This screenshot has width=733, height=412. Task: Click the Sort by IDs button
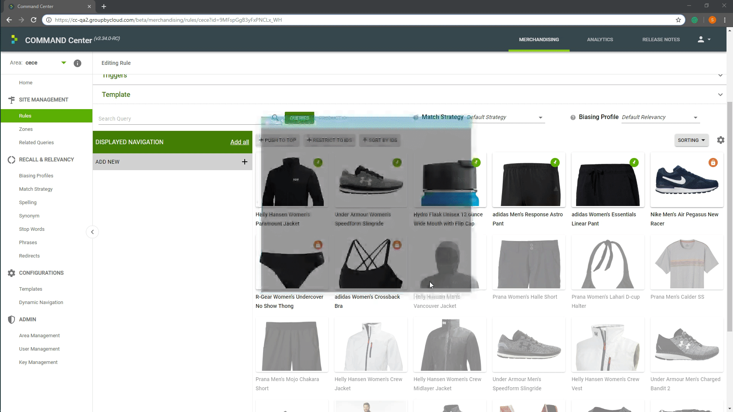380,140
